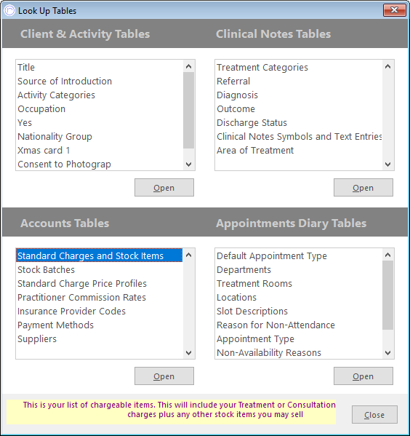
Task: Click down arrow in Appointments Diary list
Action: pyautogui.click(x=387, y=352)
